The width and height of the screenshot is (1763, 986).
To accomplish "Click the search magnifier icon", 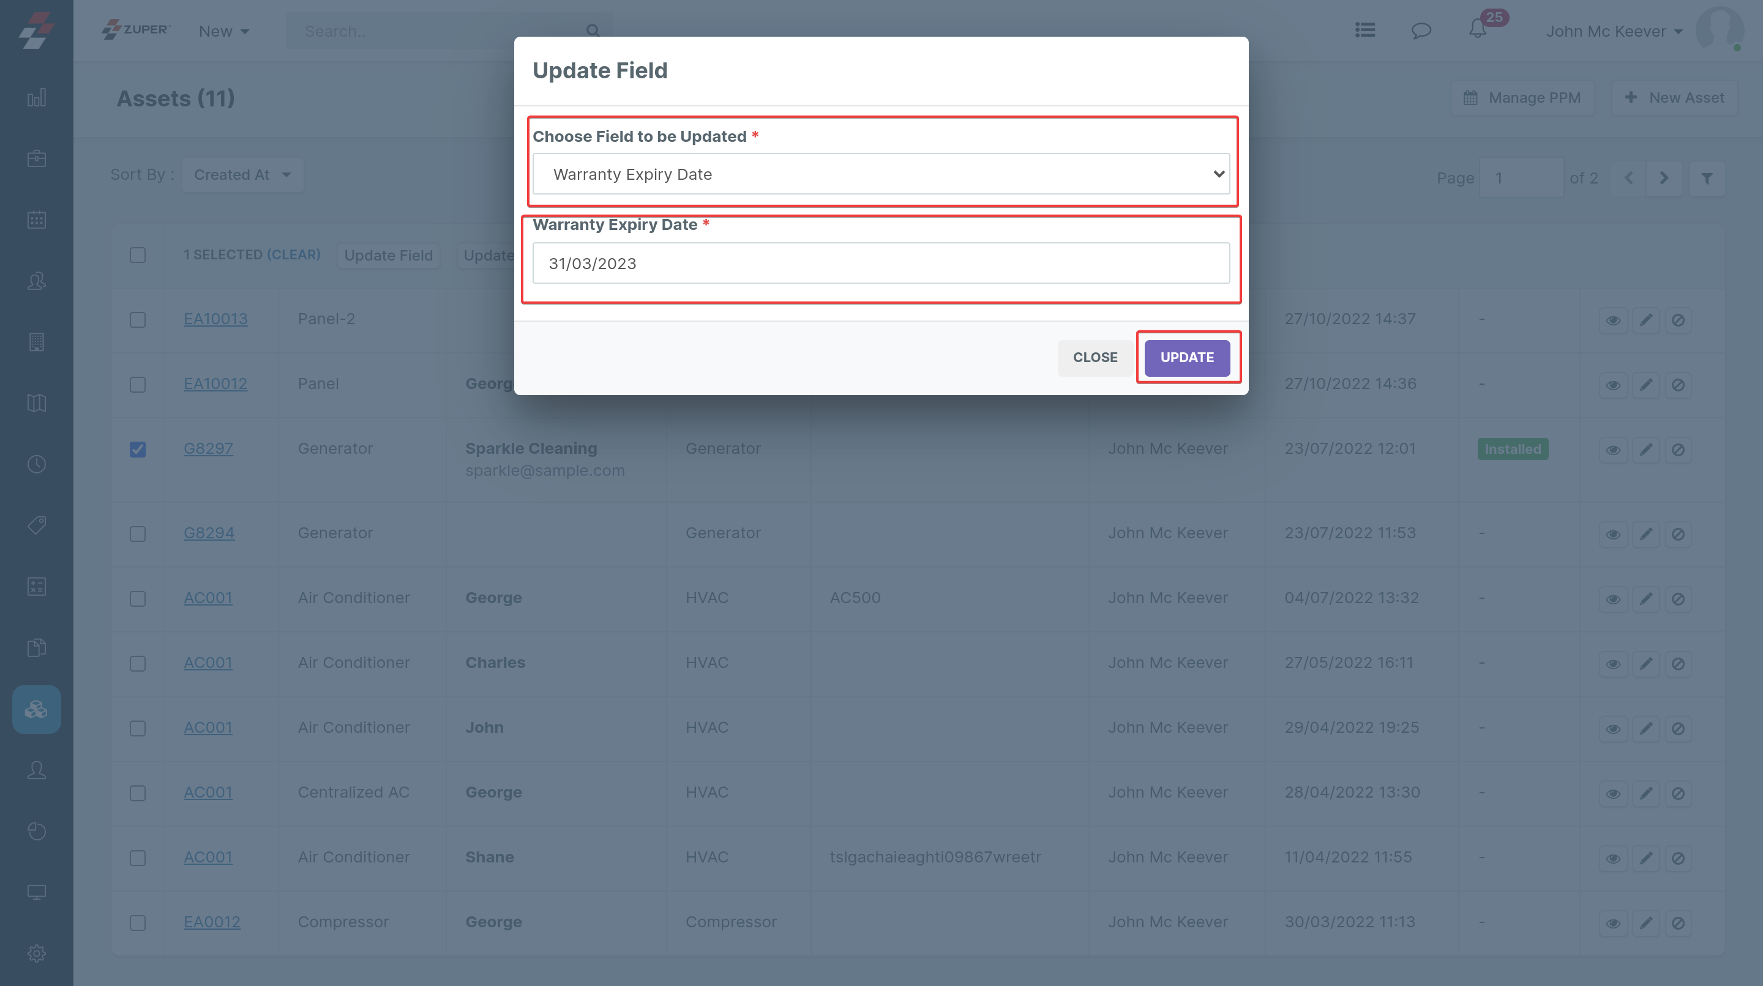I will coord(593,31).
